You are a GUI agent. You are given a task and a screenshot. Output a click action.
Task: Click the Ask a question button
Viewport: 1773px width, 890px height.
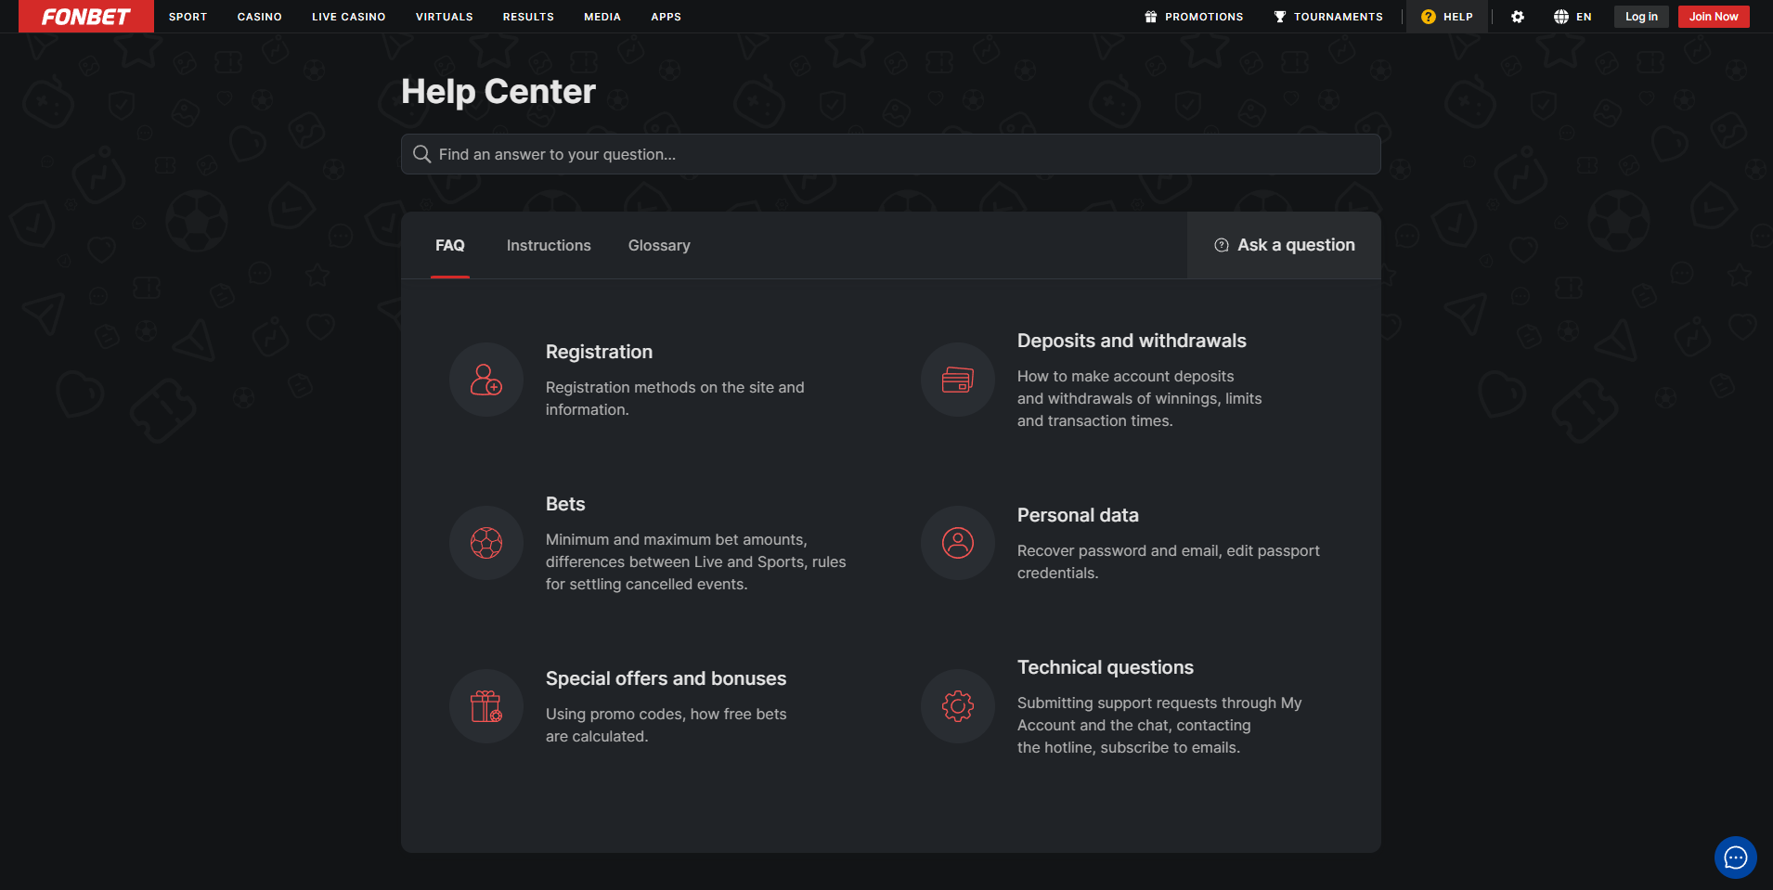[x=1284, y=245]
